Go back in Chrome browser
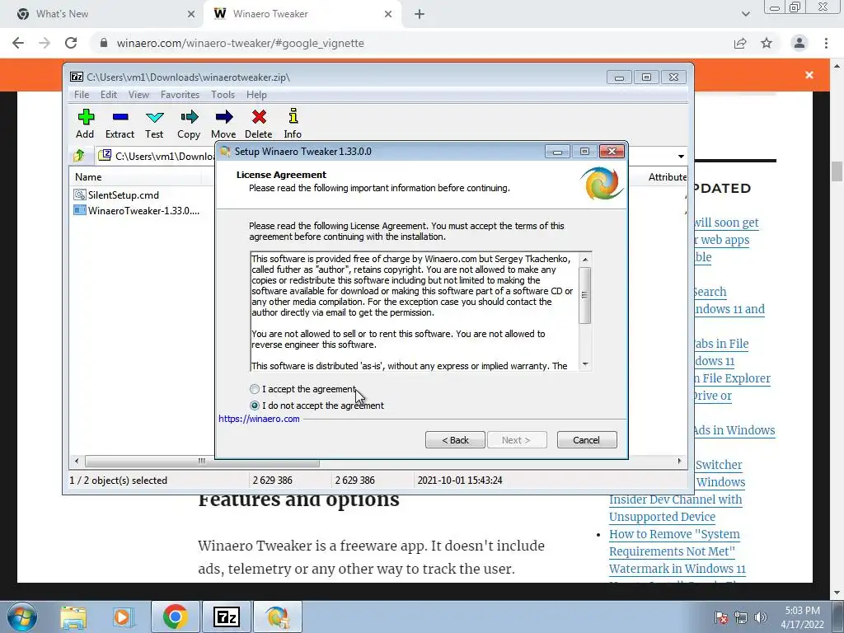This screenshot has width=844, height=633. pyautogui.click(x=18, y=43)
